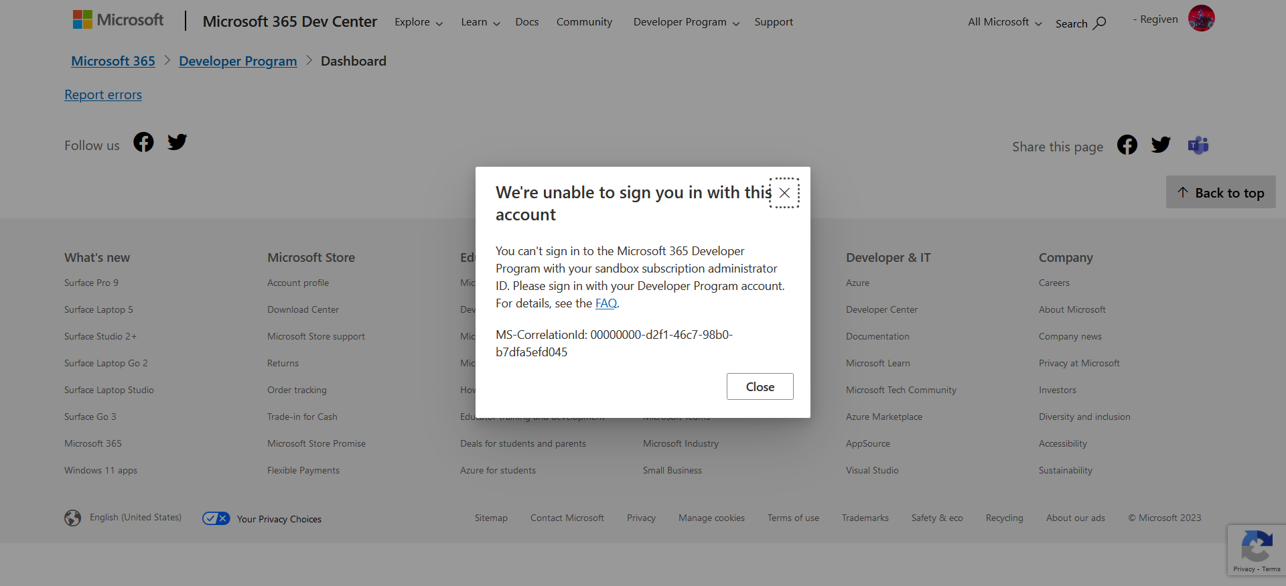Open the Support menu item
This screenshot has height=586, width=1286.
(774, 22)
